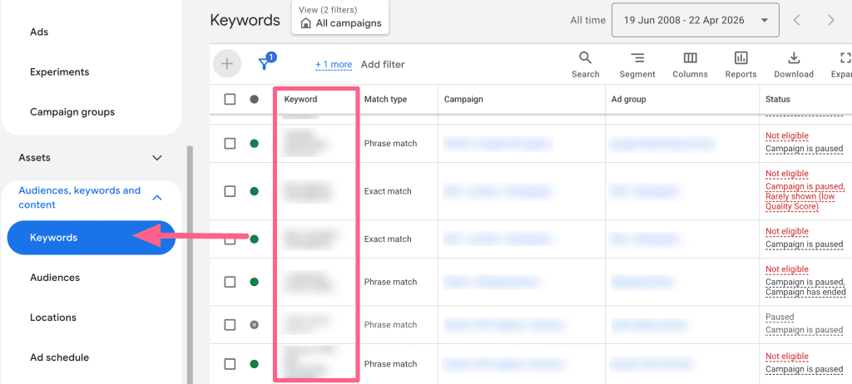Click Add filter

383,65
